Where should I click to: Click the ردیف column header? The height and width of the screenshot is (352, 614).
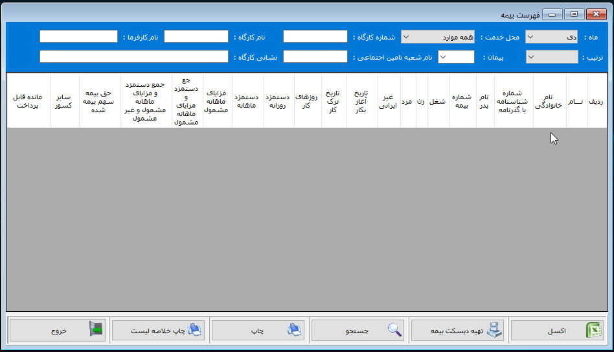coord(597,101)
